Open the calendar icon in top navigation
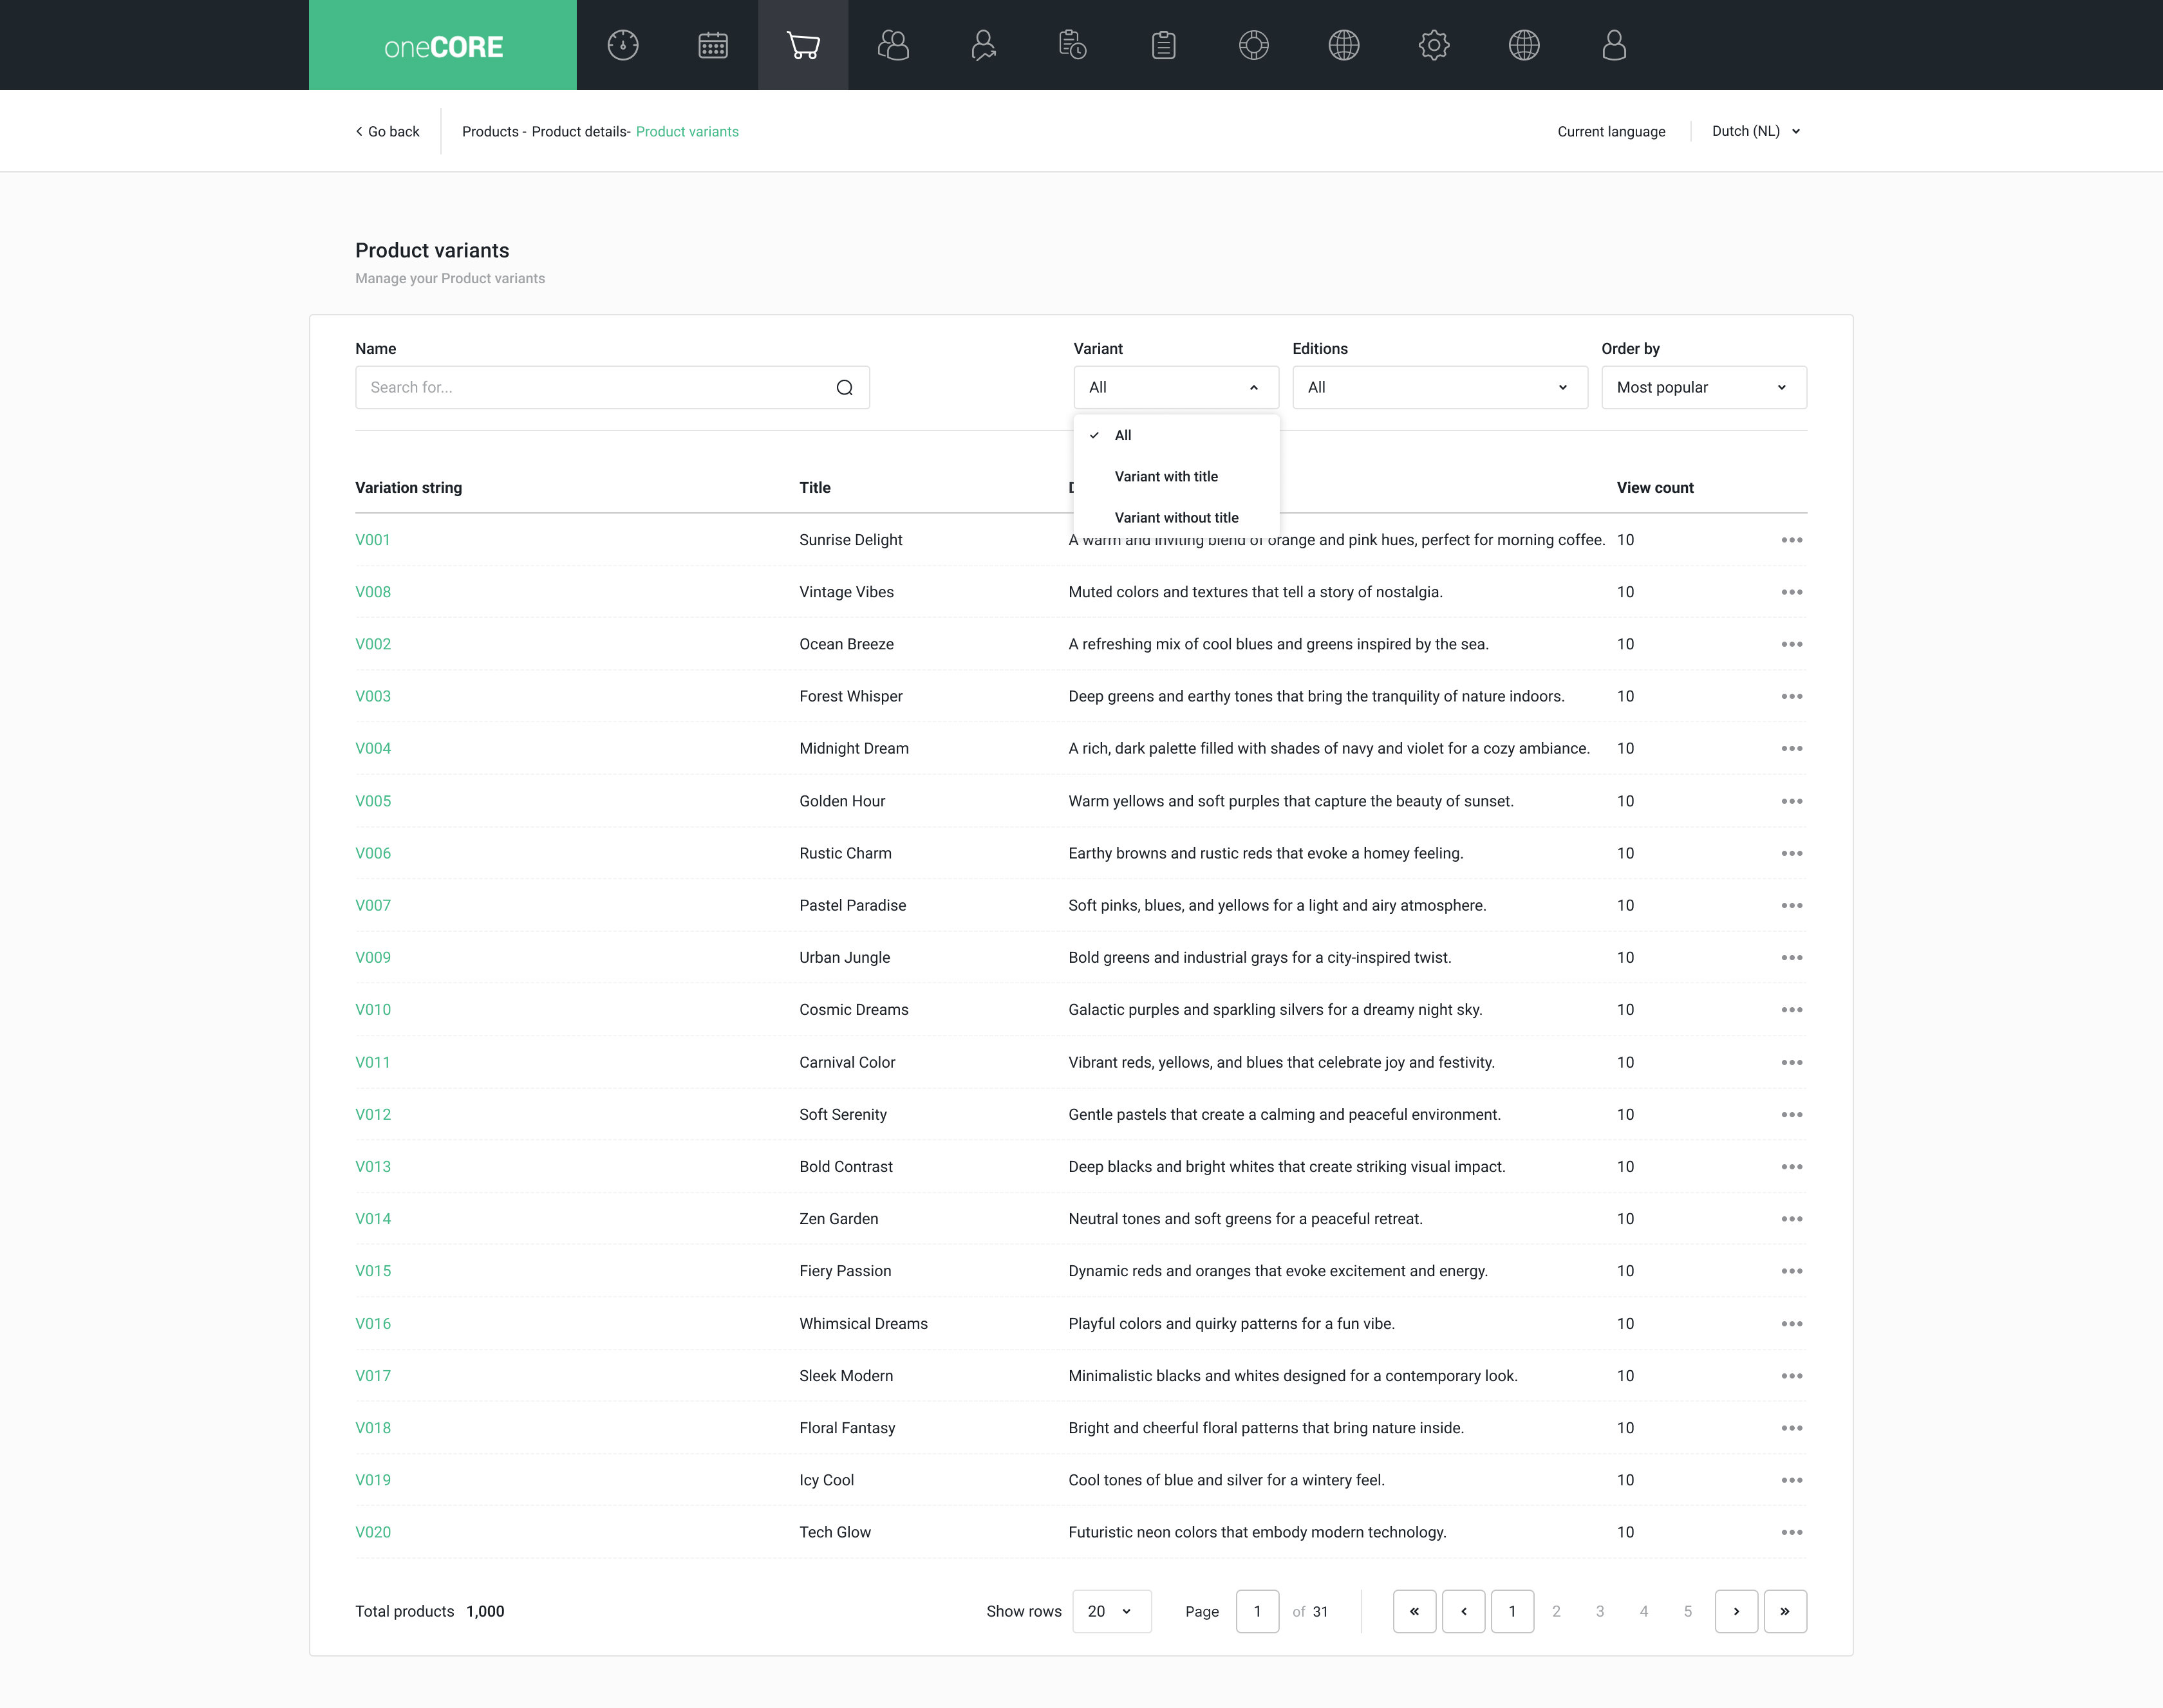 713,45
